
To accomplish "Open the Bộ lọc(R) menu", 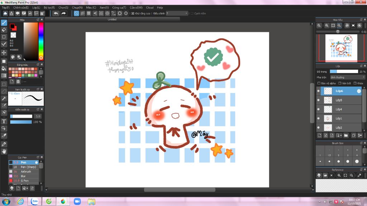I will click(49, 8).
